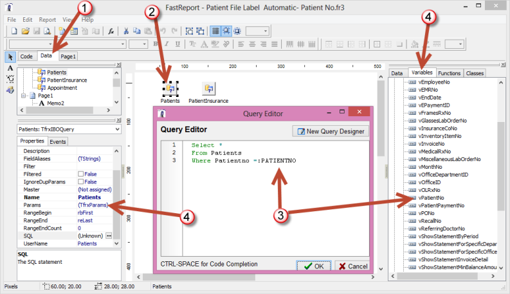Open the fx expression variables icon
The height and width of the screenshot is (294, 510).
[x=111, y=31]
